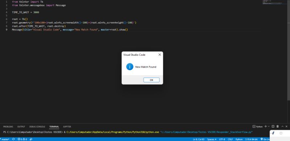Select interpreter 3.10.4 64-bit
290x141 pixels.
coord(251,139)
